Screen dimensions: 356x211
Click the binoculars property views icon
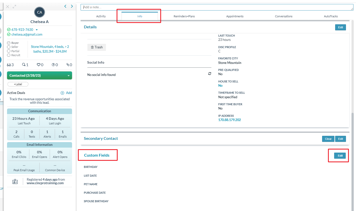pos(9,65)
